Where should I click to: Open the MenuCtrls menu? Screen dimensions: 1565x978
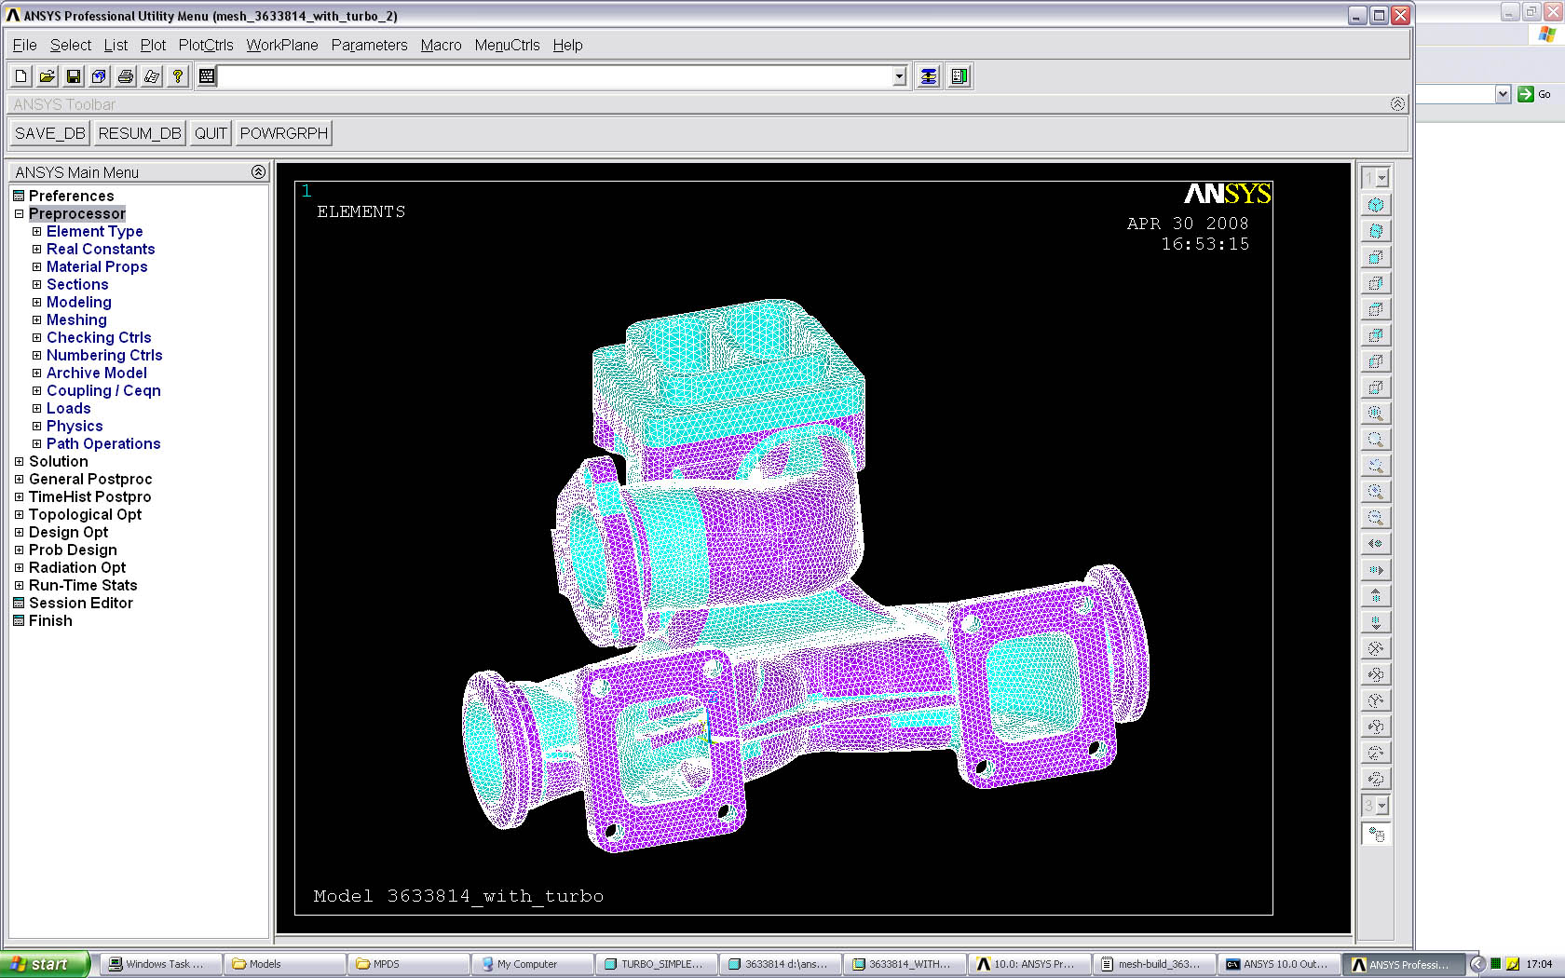pyautogui.click(x=507, y=45)
